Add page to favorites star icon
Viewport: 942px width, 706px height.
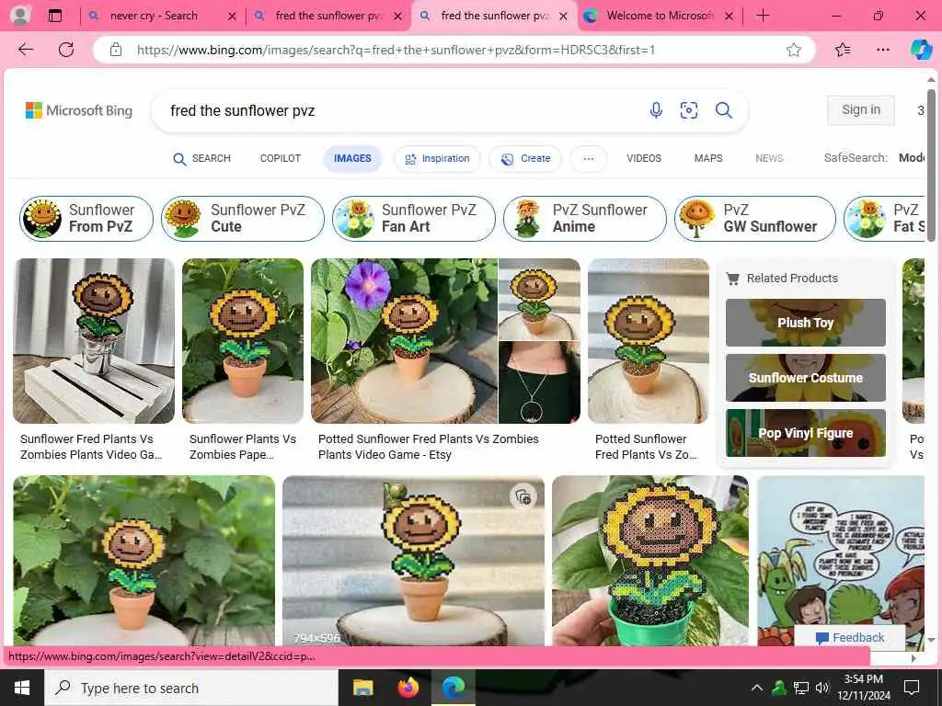(794, 50)
